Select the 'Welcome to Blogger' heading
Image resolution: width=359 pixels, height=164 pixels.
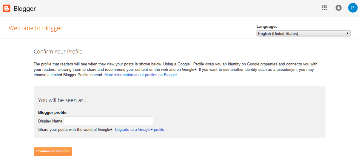coord(36,28)
